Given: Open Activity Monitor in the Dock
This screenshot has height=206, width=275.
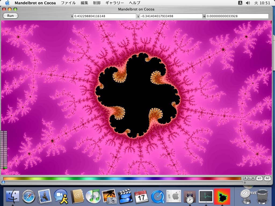Looking at the screenshot, I should pyautogui.click(x=206, y=196).
